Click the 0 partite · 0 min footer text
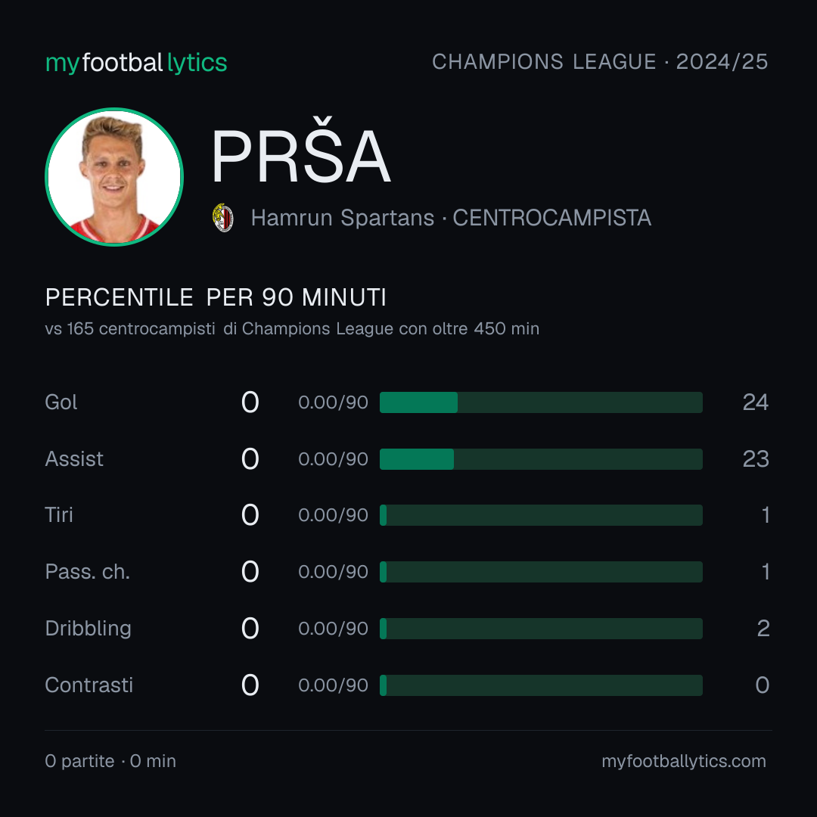 [x=110, y=761]
